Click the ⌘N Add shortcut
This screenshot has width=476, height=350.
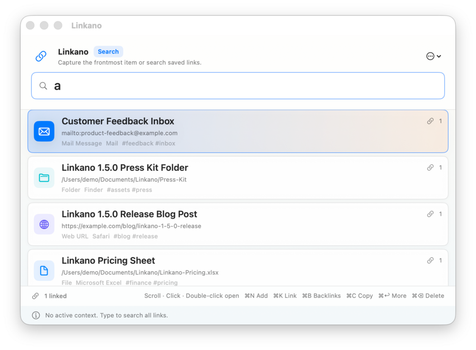pos(256,296)
